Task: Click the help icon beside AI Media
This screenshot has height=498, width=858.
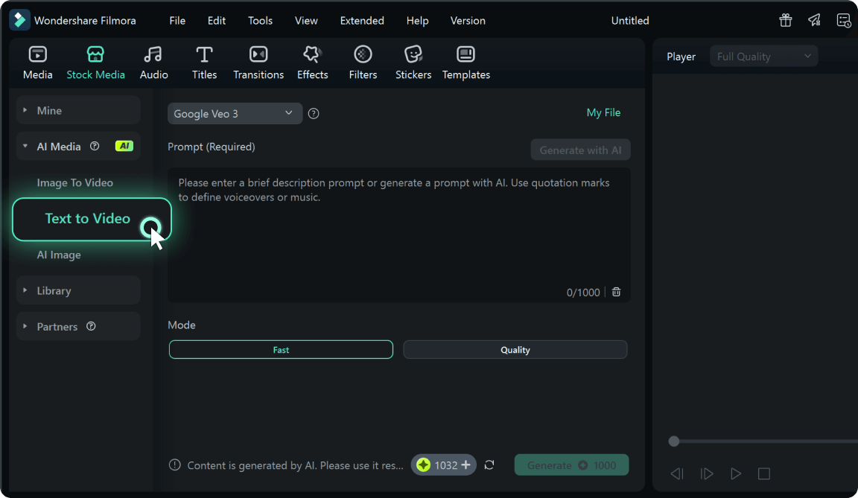Action: pyautogui.click(x=95, y=146)
